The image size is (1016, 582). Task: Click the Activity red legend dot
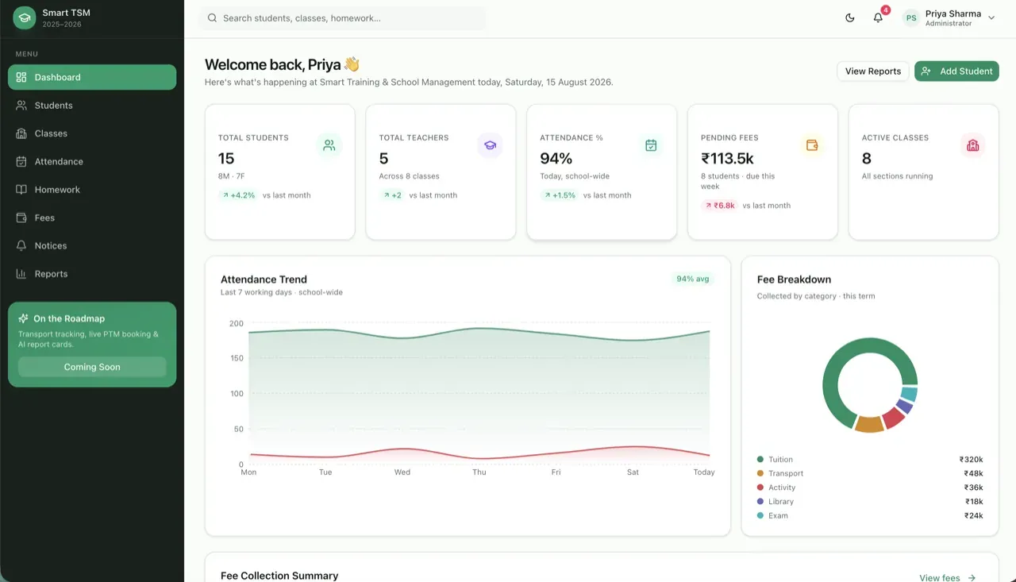pyautogui.click(x=760, y=488)
